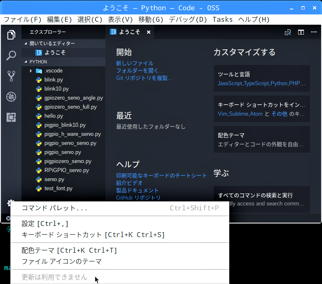
Task: Open pigpio_servo_servo.py in explorer
Action: coord(63,143)
